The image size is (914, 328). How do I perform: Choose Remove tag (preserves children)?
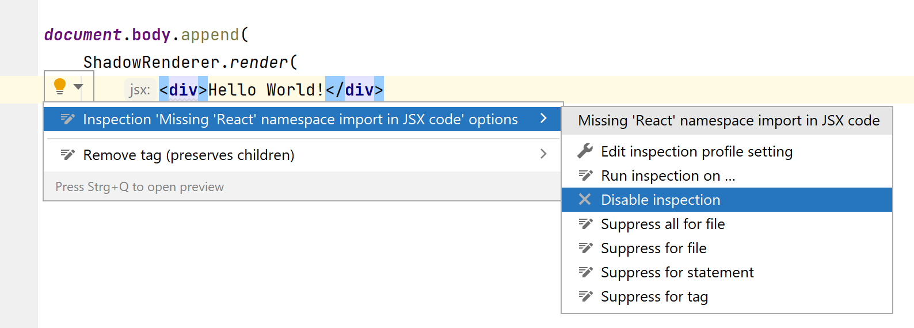[302, 155]
